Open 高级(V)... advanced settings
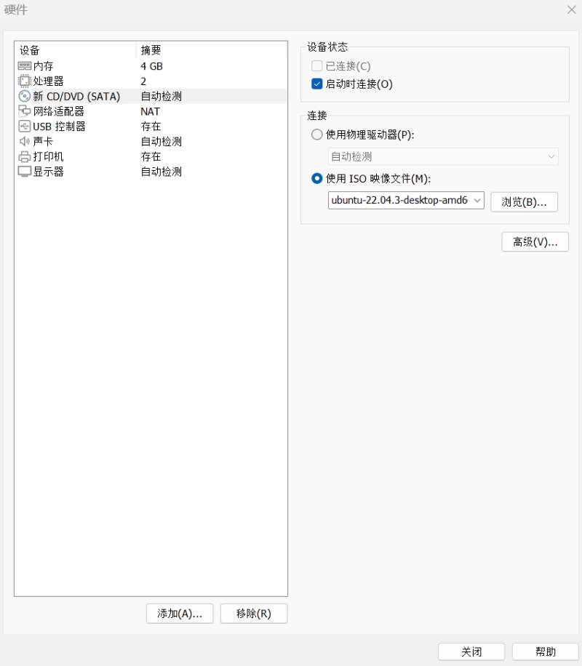Screen dimensions: 582x666 click(535, 241)
